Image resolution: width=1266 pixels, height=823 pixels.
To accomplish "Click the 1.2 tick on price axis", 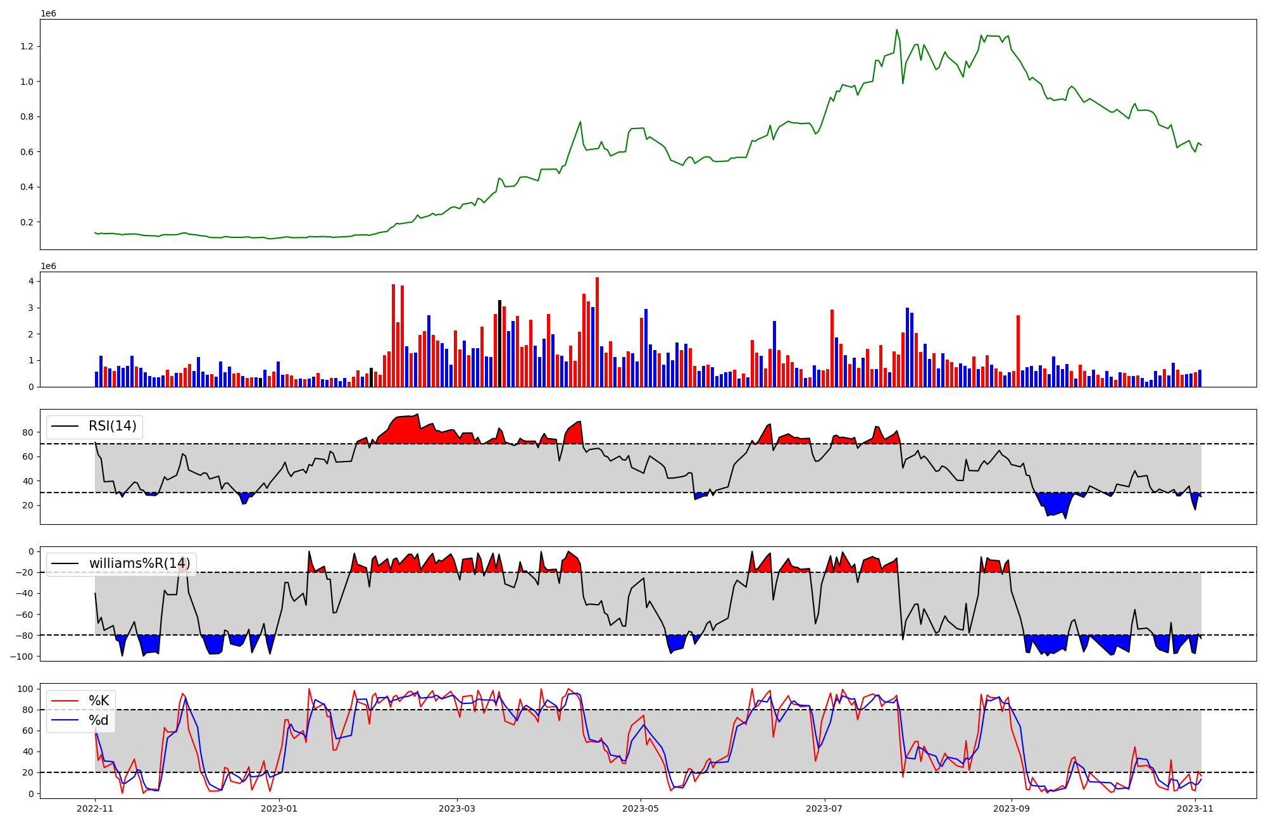I will (x=27, y=46).
